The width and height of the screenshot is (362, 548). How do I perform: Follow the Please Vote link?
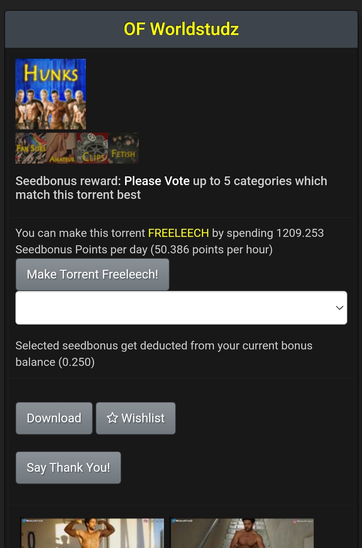pyautogui.click(x=157, y=181)
